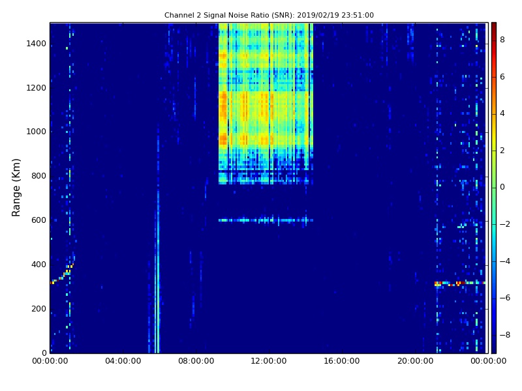Click the green middle of the colorbar
Image resolution: width=522 pixels, height=391 pixels.
click(494, 188)
